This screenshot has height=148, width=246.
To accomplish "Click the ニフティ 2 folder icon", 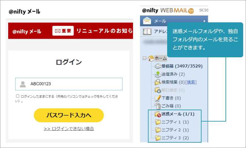I will click(x=158, y=130).
